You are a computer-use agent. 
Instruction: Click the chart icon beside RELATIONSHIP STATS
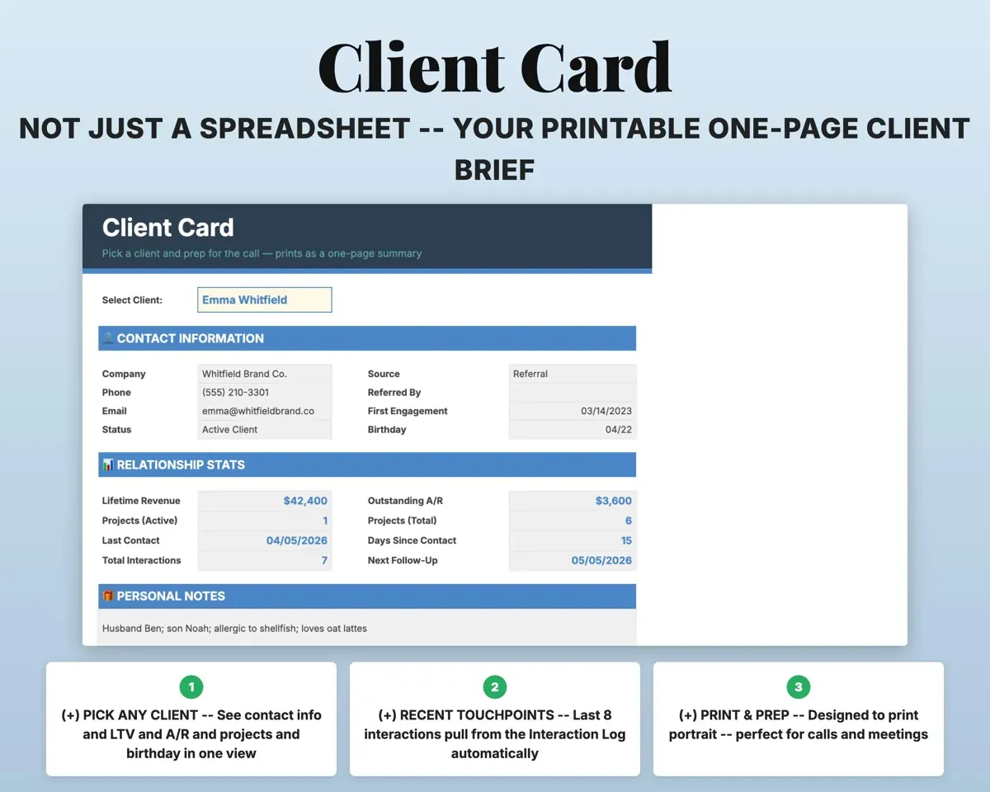(x=107, y=464)
